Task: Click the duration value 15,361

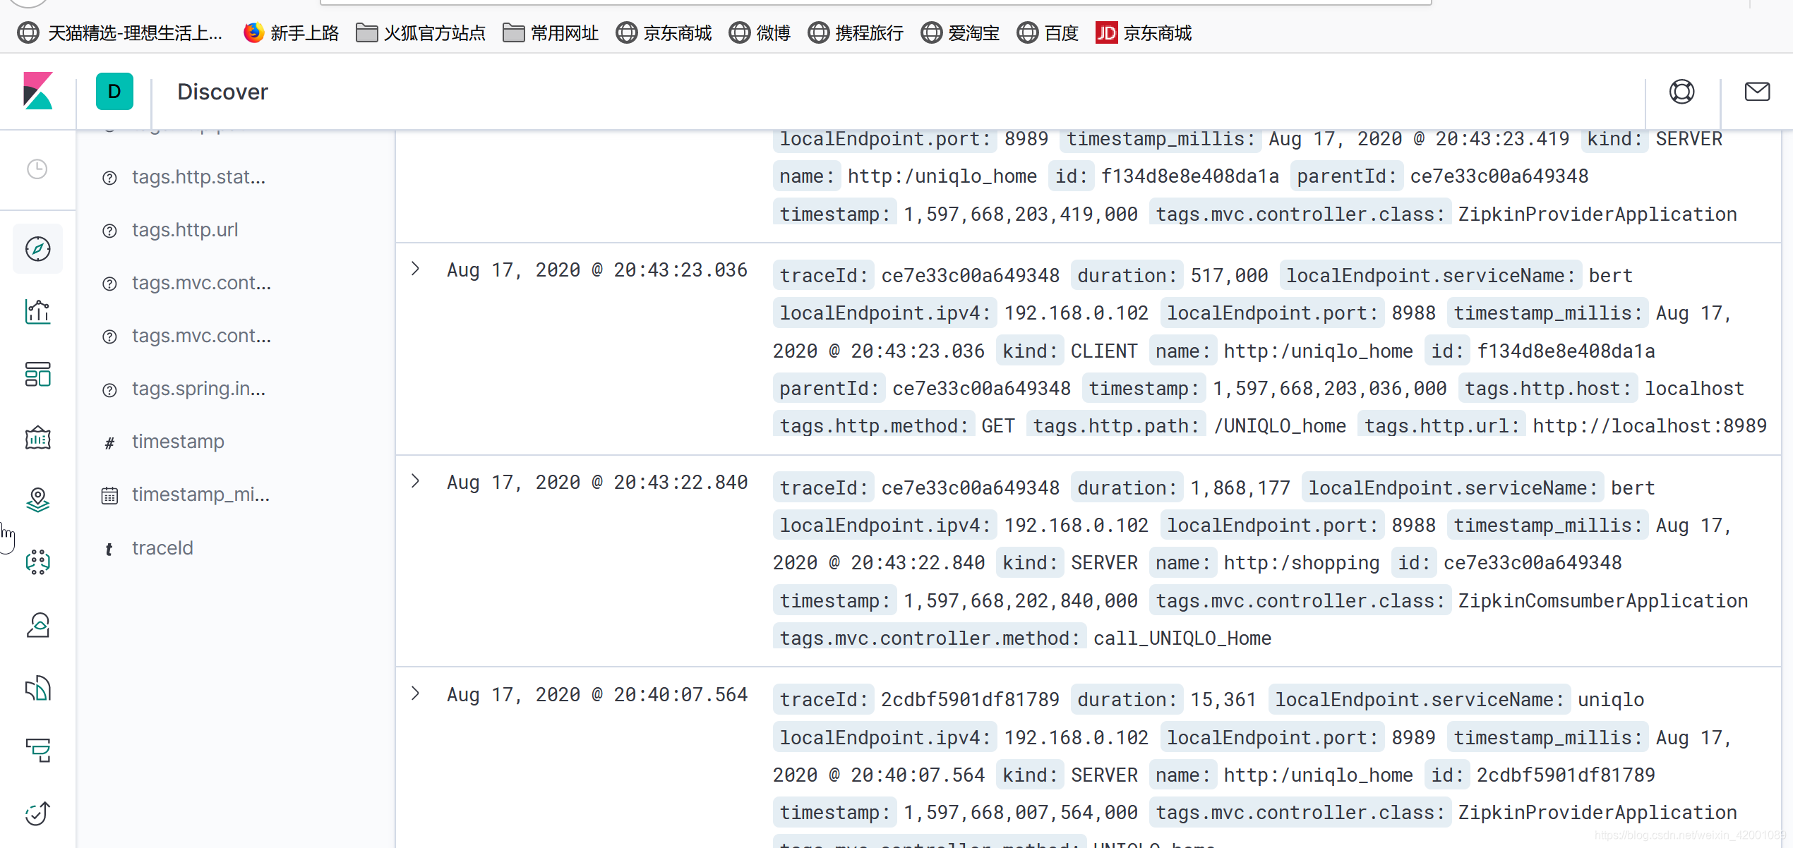Action: click(1223, 700)
